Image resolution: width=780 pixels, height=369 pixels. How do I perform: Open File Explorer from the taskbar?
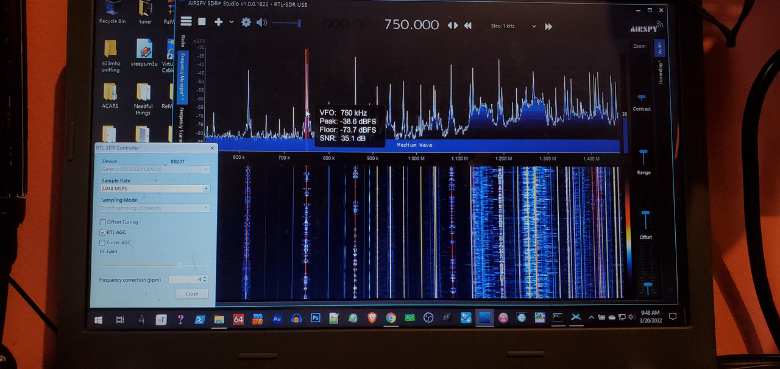(219, 318)
